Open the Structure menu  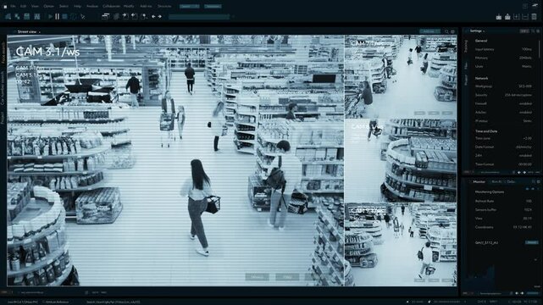[164, 6]
